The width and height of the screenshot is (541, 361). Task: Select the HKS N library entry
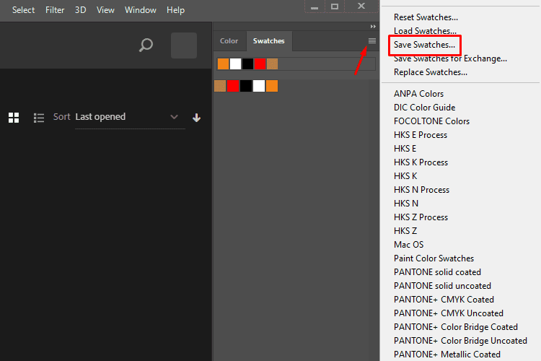point(406,204)
